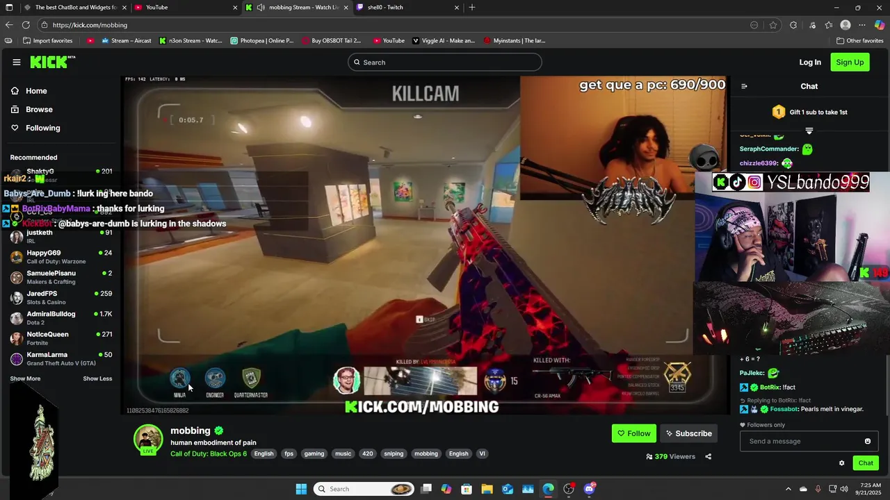Open the Viggle AI bookmark
Screen dimensions: 890x500
pyautogui.click(x=444, y=41)
